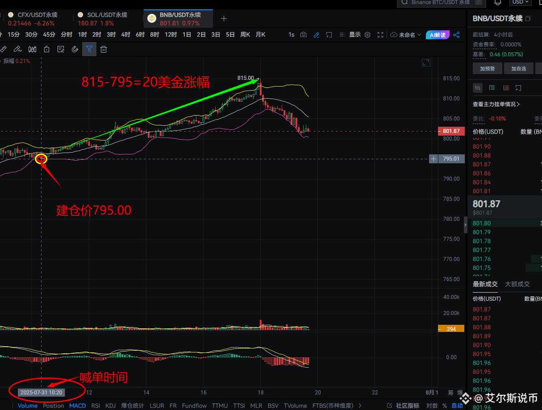Toggle the highlighted filter funnel icon
Viewport: 542px width, 410px height.
(x=89, y=49)
